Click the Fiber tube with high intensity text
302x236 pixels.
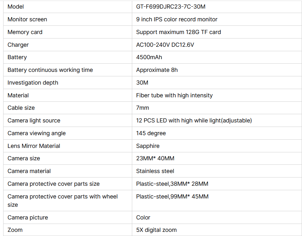pos(174,95)
